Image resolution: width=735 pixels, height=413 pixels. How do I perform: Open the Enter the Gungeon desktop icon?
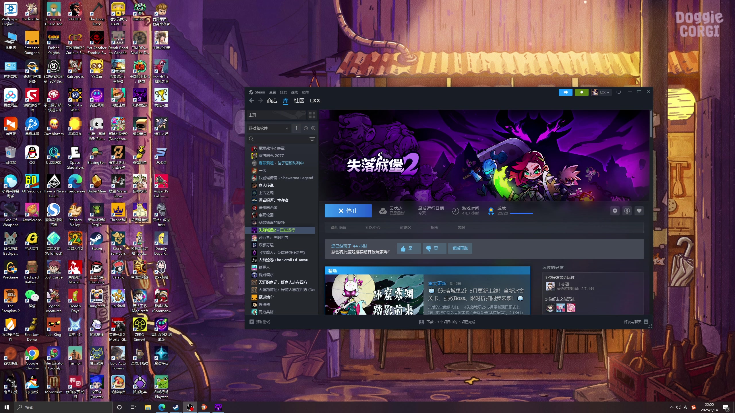[32, 43]
